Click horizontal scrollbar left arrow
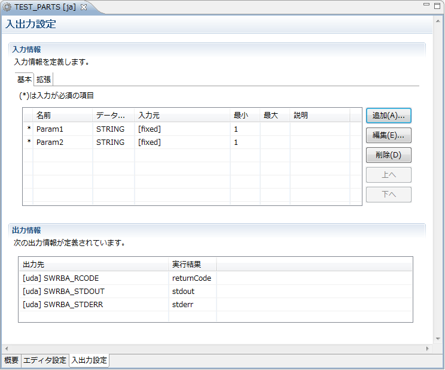The height and width of the screenshot is (370, 445). [x=7, y=348]
